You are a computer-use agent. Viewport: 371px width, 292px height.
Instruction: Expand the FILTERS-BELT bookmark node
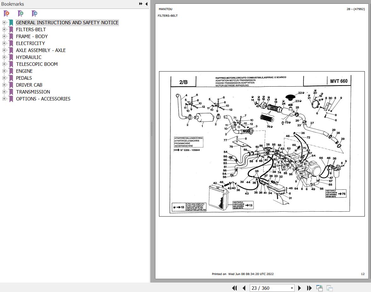[x=4, y=30]
